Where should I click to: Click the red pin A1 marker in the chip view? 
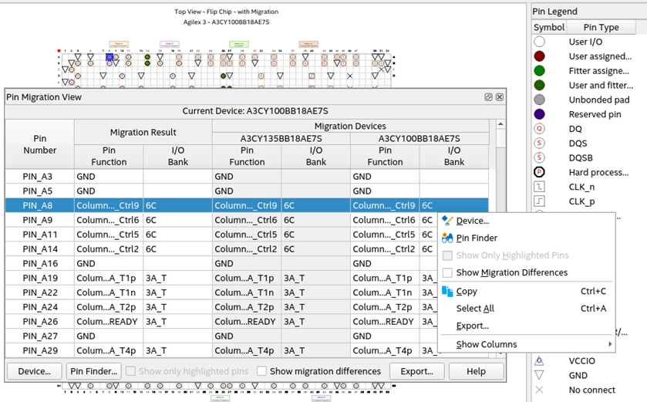tap(59, 51)
